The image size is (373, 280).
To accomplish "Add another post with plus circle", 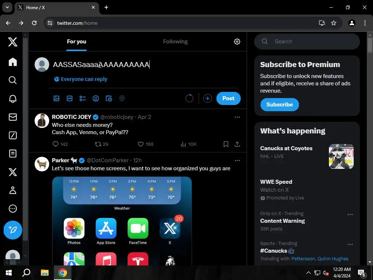I will [207, 98].
